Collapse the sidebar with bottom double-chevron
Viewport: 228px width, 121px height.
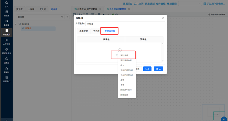[7, 120]
